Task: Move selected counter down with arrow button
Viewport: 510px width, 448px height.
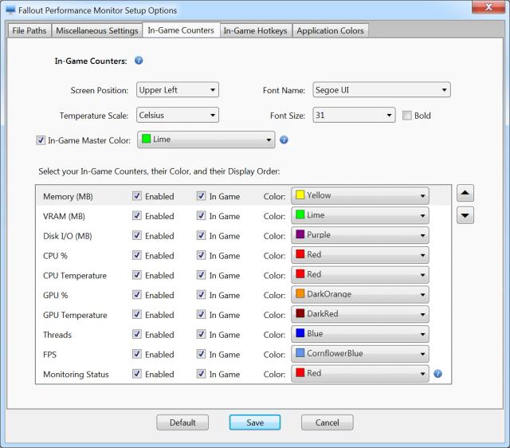Action: click(x=465, y=215)
